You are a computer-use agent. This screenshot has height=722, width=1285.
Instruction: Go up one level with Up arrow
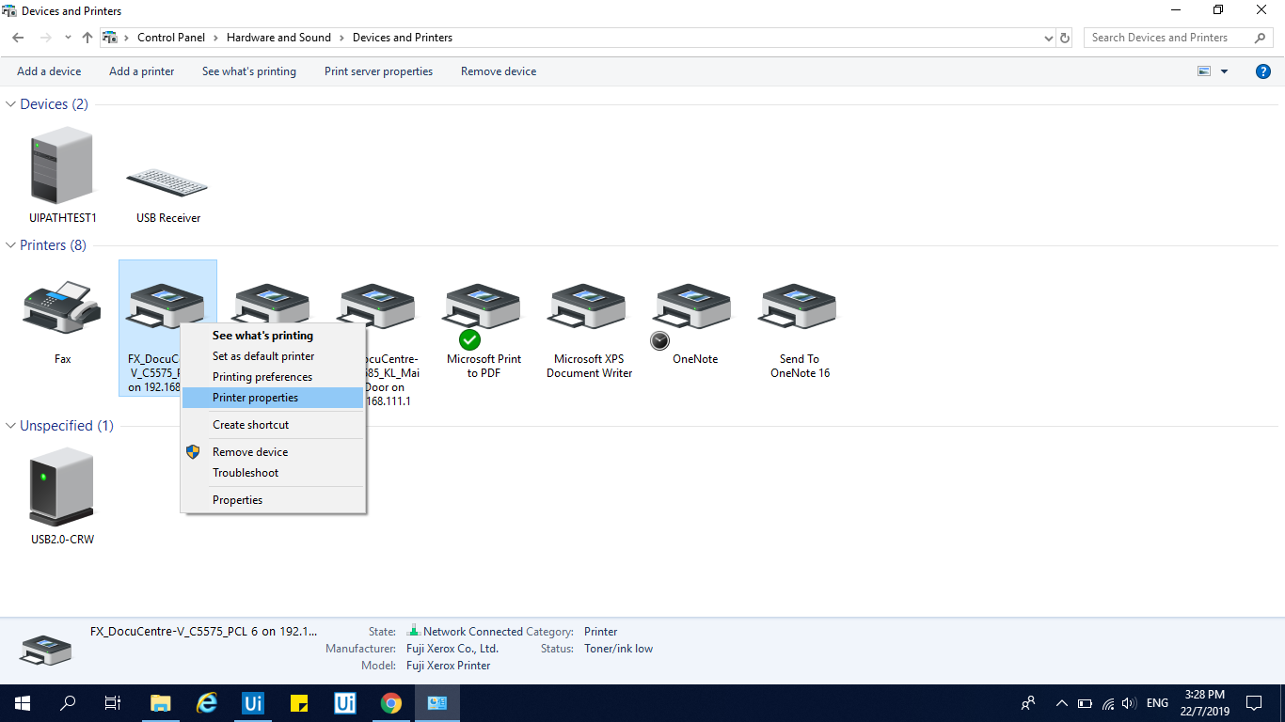point(87,38)
